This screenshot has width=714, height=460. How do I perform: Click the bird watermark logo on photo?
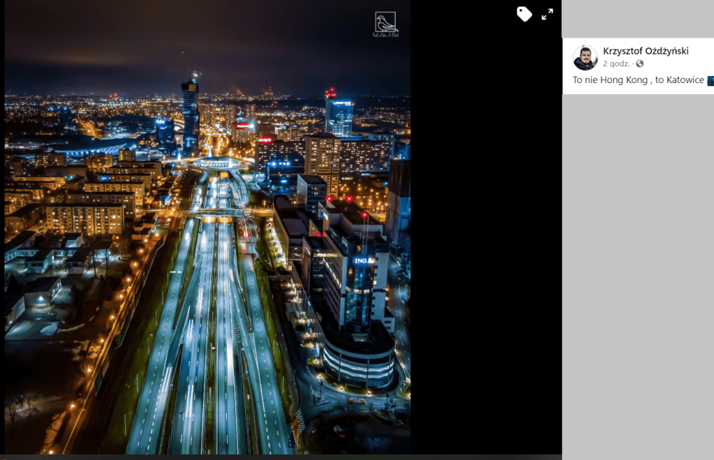point(385,24)
